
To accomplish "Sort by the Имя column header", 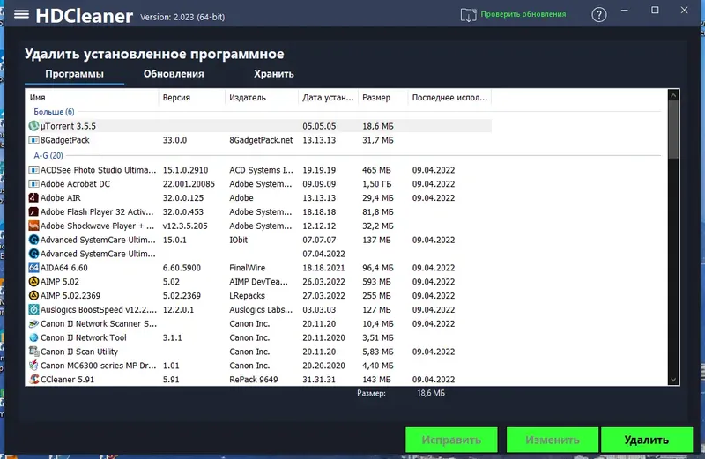I will (92, 98).
